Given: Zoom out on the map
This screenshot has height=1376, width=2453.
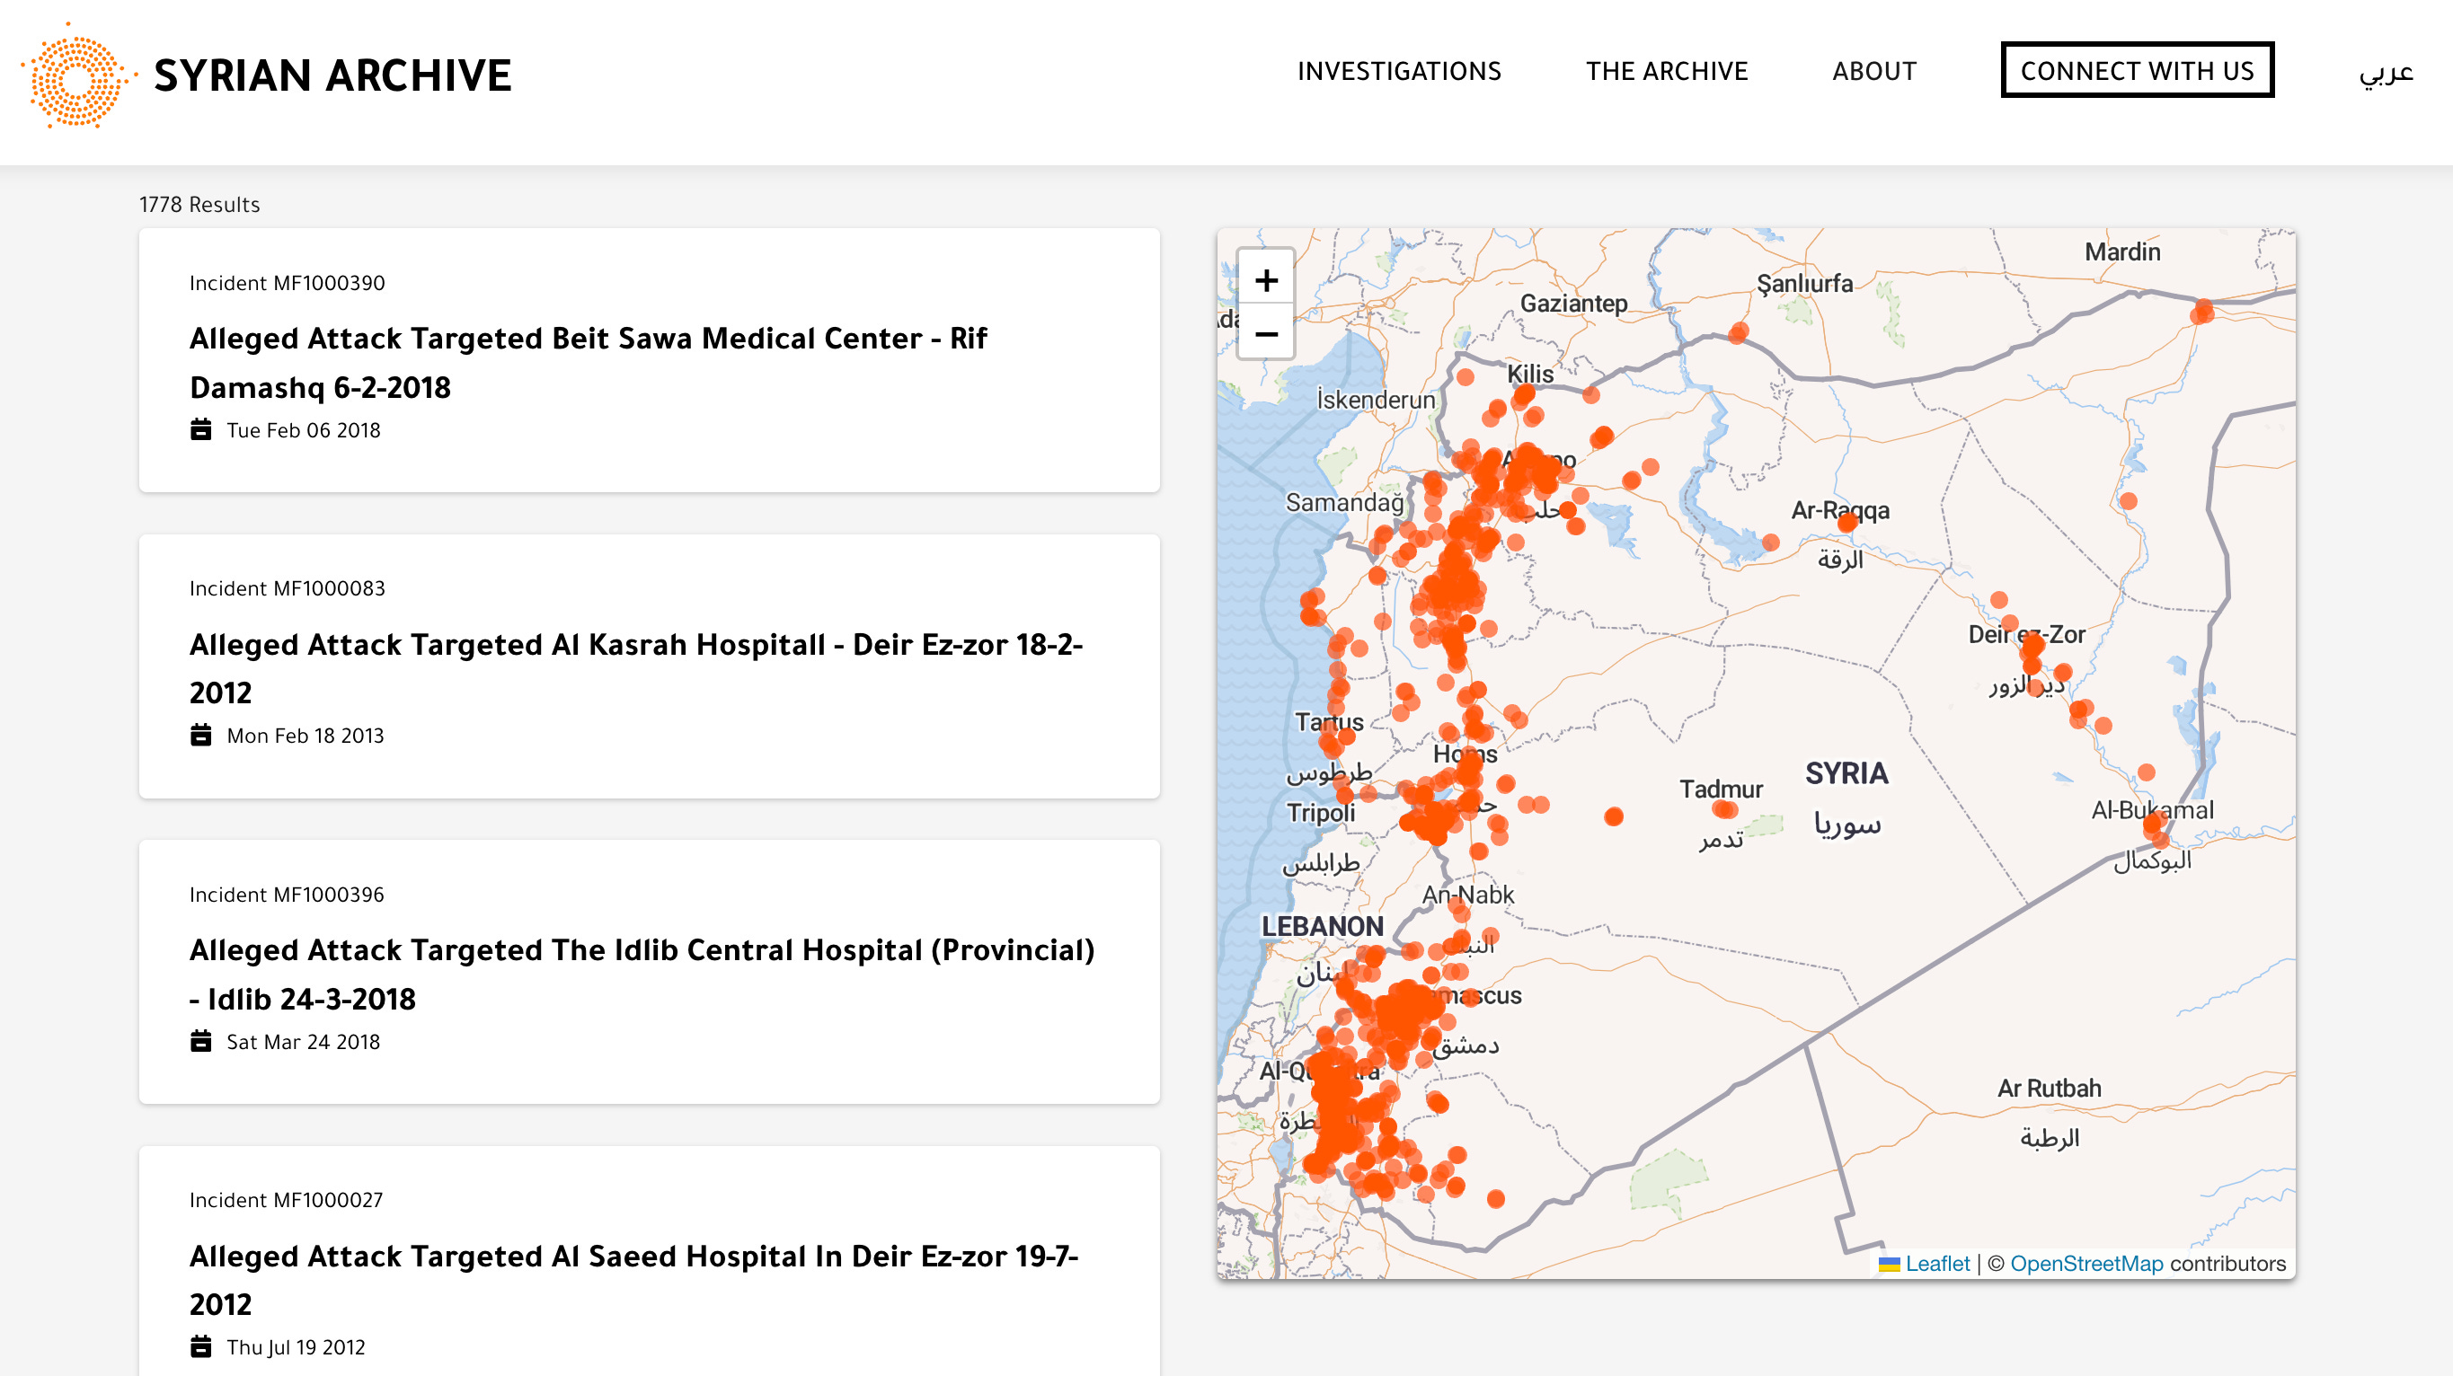Looking at the screenshot, I should (1265, 334).
